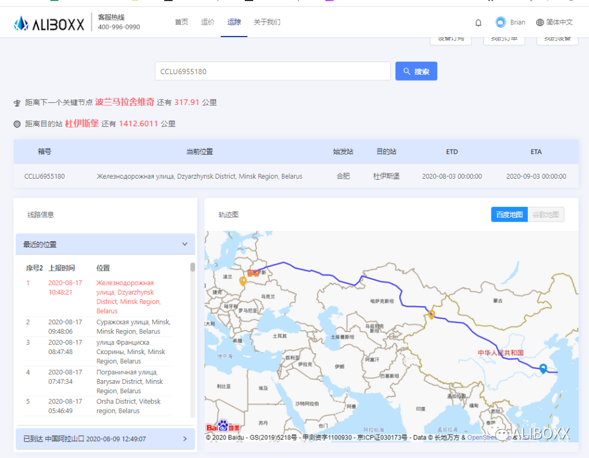Open the 运价 nav tab

click(208, 22)
